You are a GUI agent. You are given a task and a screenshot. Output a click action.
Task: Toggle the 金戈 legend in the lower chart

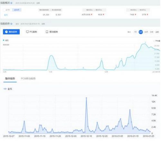8,89
